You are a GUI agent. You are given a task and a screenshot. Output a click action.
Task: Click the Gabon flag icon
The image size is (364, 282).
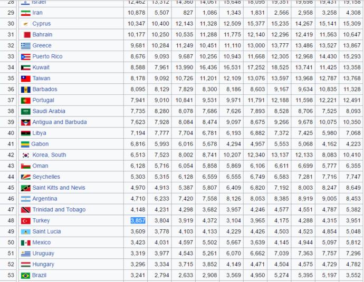tap(25, 144)
